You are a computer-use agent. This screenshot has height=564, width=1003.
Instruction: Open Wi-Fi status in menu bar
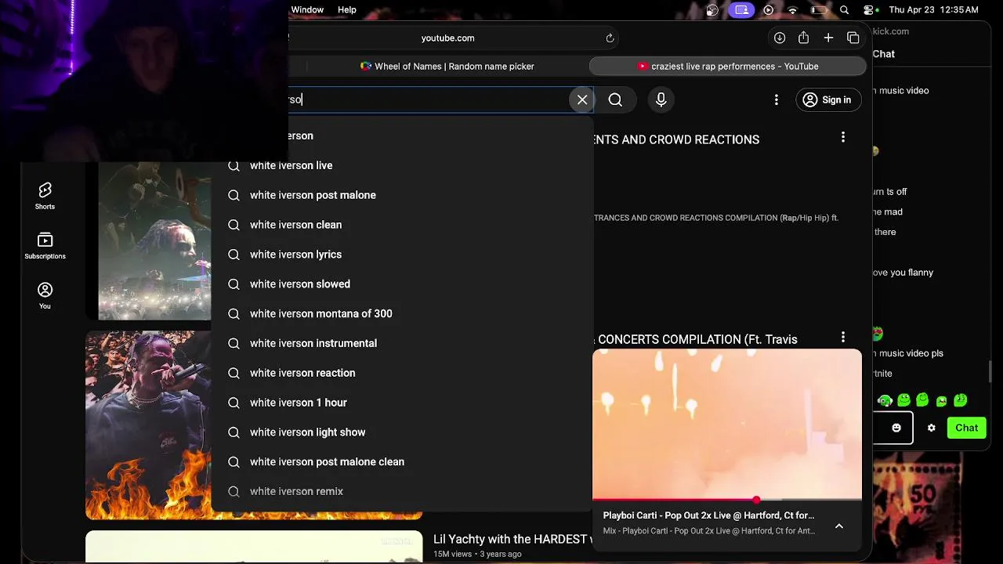793,10
